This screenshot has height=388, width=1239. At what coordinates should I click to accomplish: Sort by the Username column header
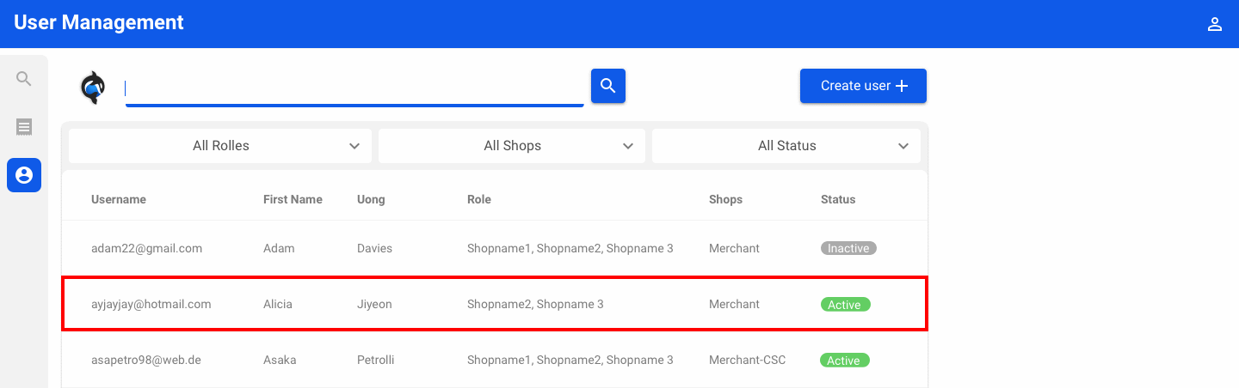119,199
